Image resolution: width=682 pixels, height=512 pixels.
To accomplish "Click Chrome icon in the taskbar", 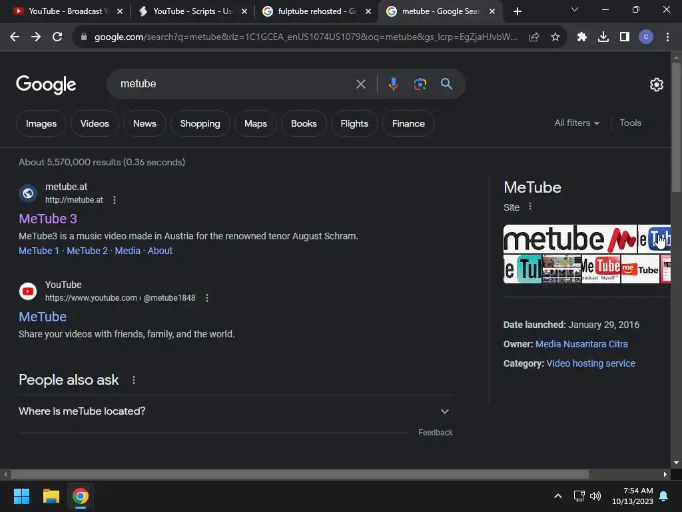I will pyautogui.click(x=81, y=496).
